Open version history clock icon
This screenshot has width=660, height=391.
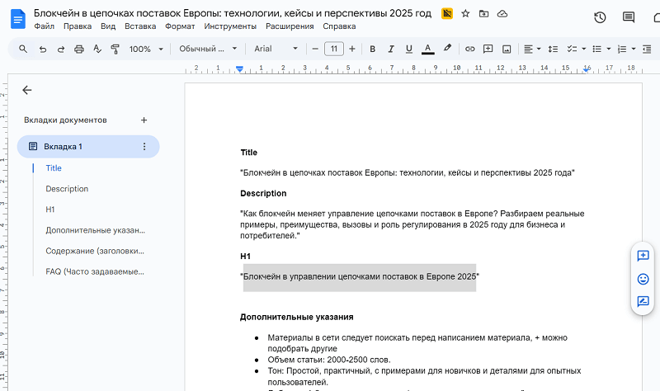coord(600,17)
